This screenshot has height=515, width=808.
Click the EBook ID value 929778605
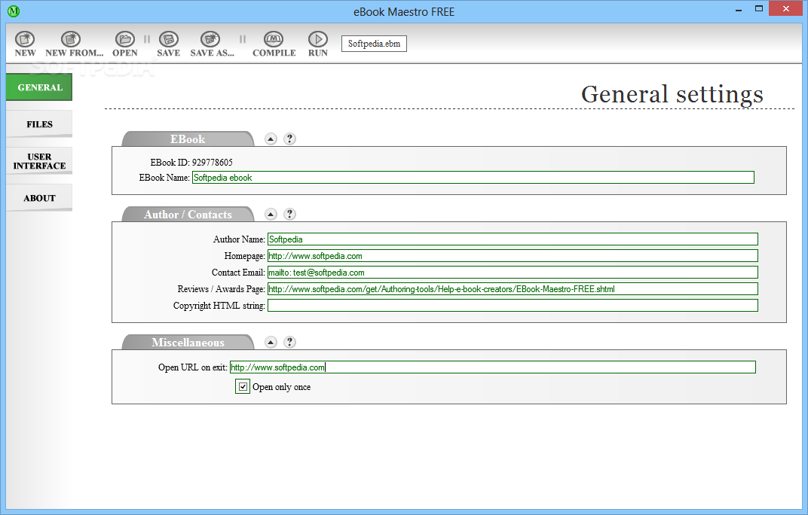[213, 162]
